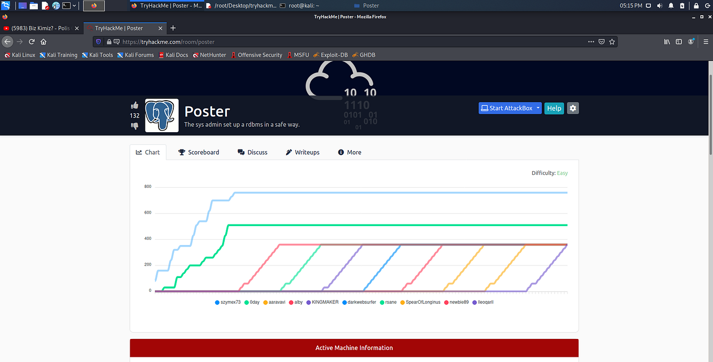This screenshot has height=362, width=713.
Task: Open the Writeups pencil icon
Action: (x=288, y=152)
